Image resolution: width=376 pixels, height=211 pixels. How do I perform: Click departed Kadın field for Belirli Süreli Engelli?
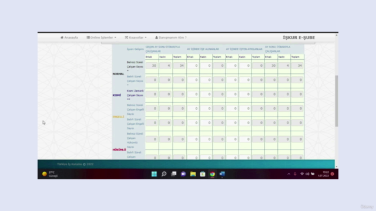[245, 122]
